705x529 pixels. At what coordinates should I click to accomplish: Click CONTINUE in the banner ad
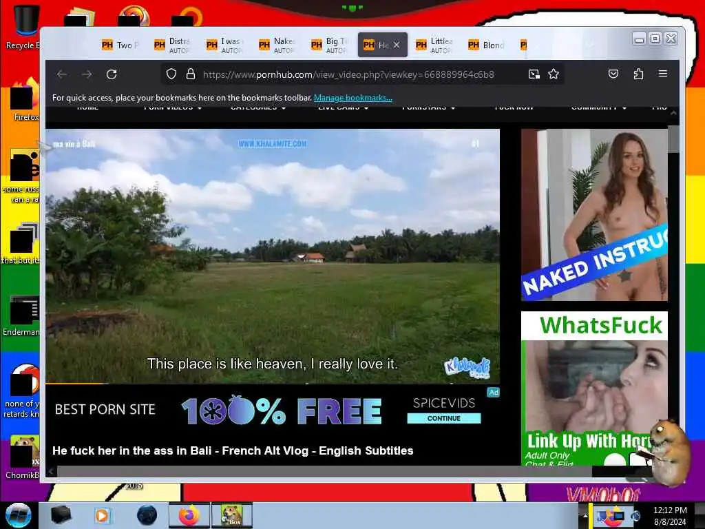[444, 418]
